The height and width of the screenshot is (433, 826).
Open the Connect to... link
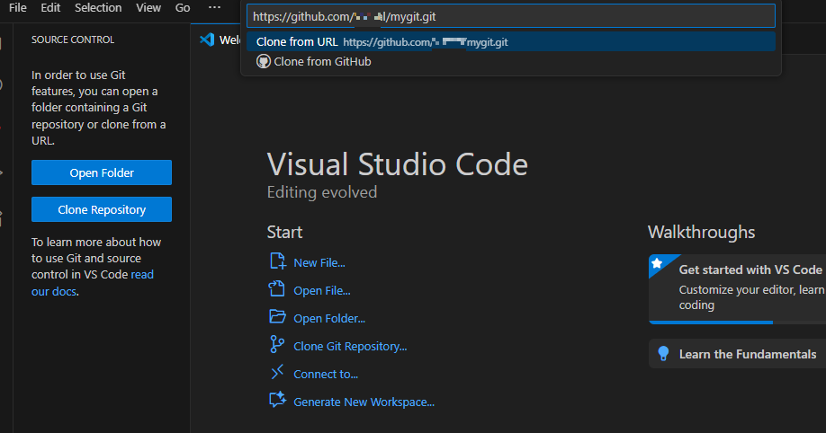point(326,375)
